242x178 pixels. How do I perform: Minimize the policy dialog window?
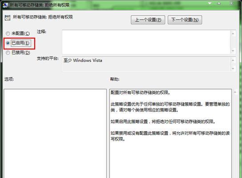point(210,3)
